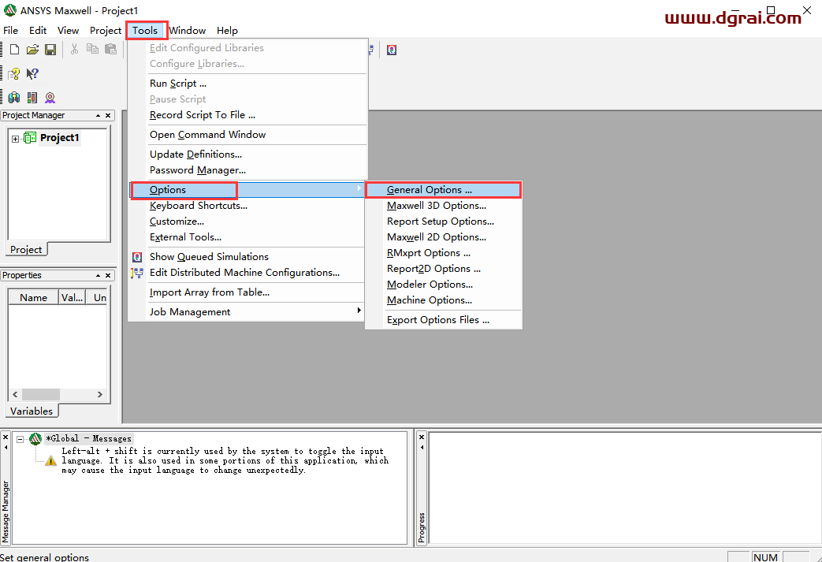Open the View menu
822x562 pixels.
[x=68, y=31]
